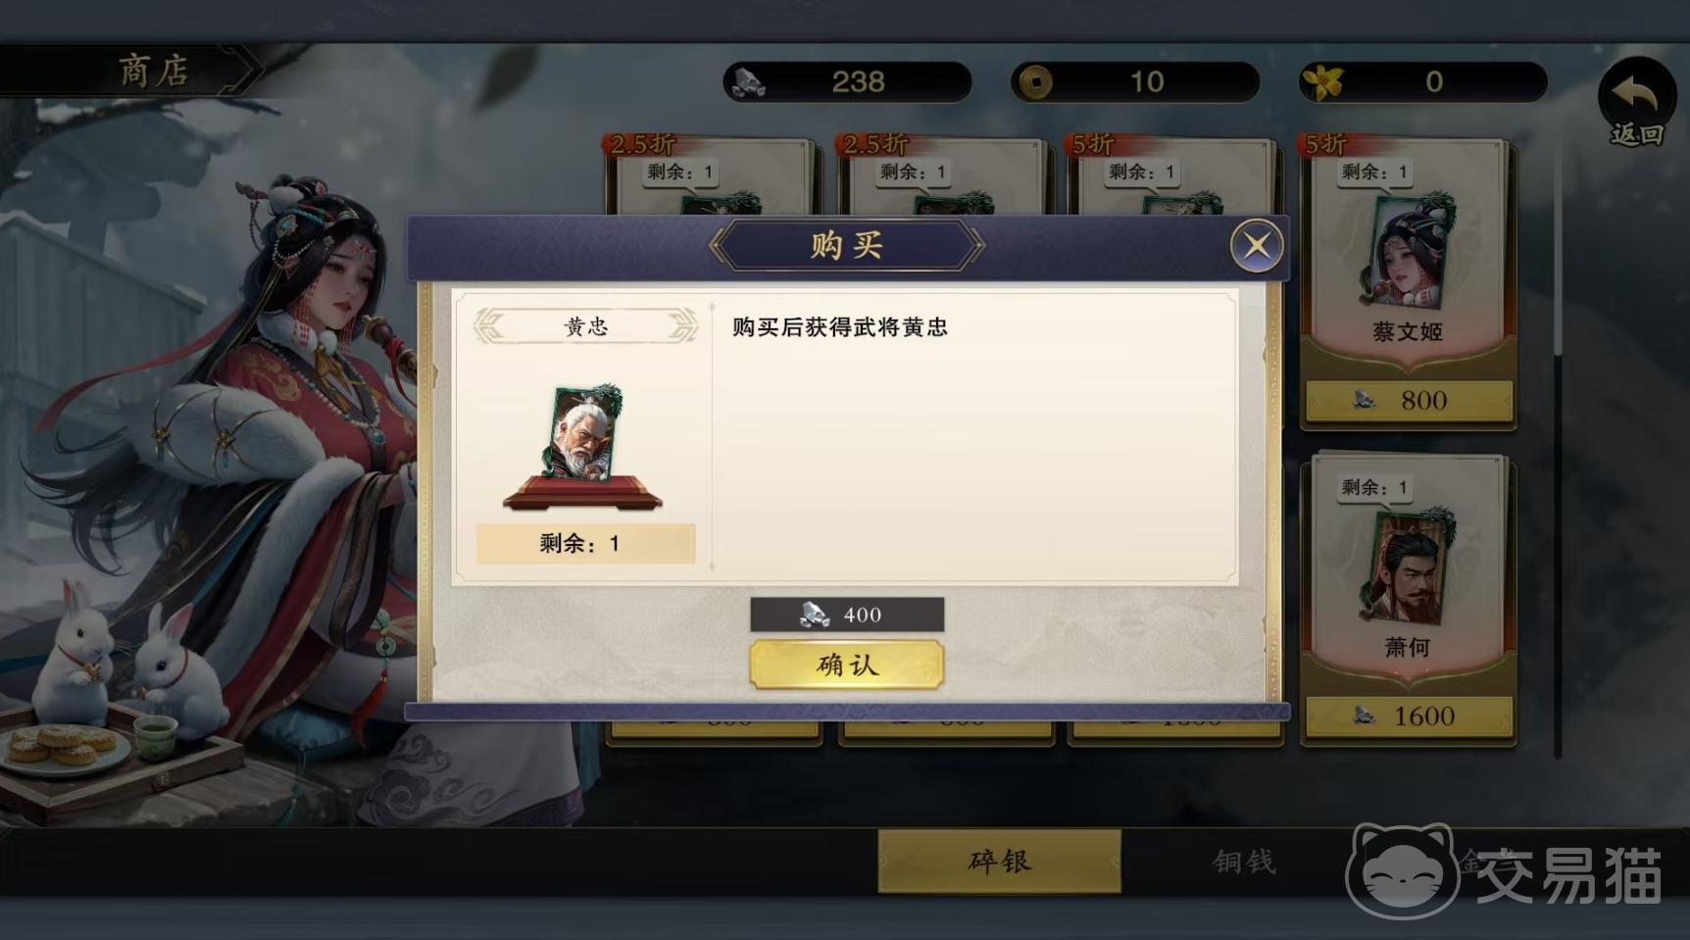Screen dimensions: 1690x940
Task: Click the golden flower currency icon
Action: click(1322, 82)
